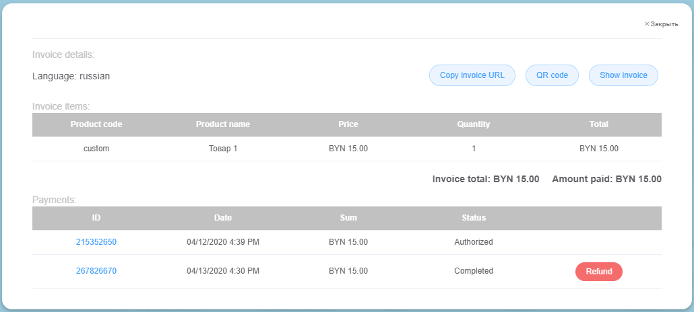
Task: Refund the Completed payment
Action: [598, 272]
